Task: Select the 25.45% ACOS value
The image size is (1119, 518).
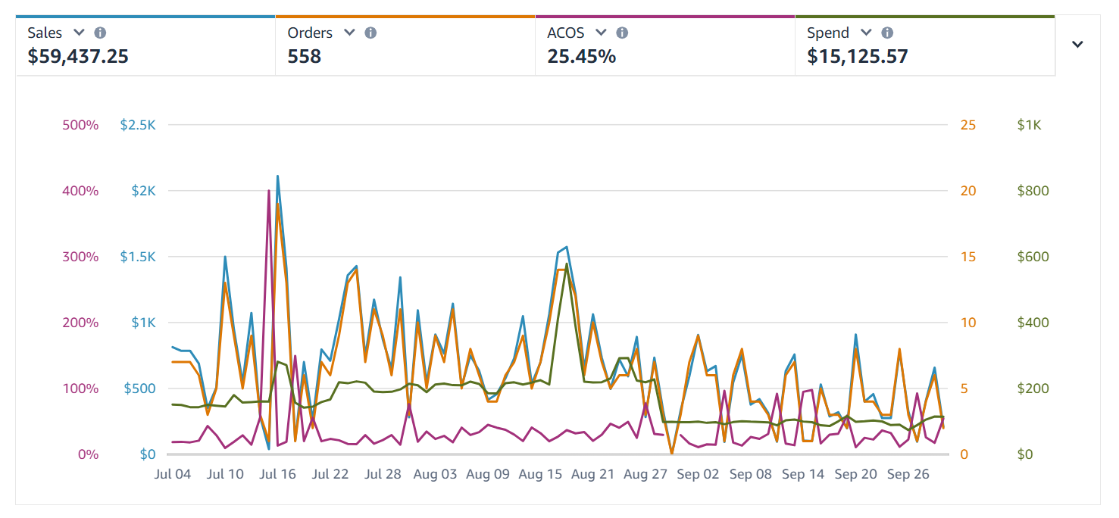Action: tap(581, 56)
